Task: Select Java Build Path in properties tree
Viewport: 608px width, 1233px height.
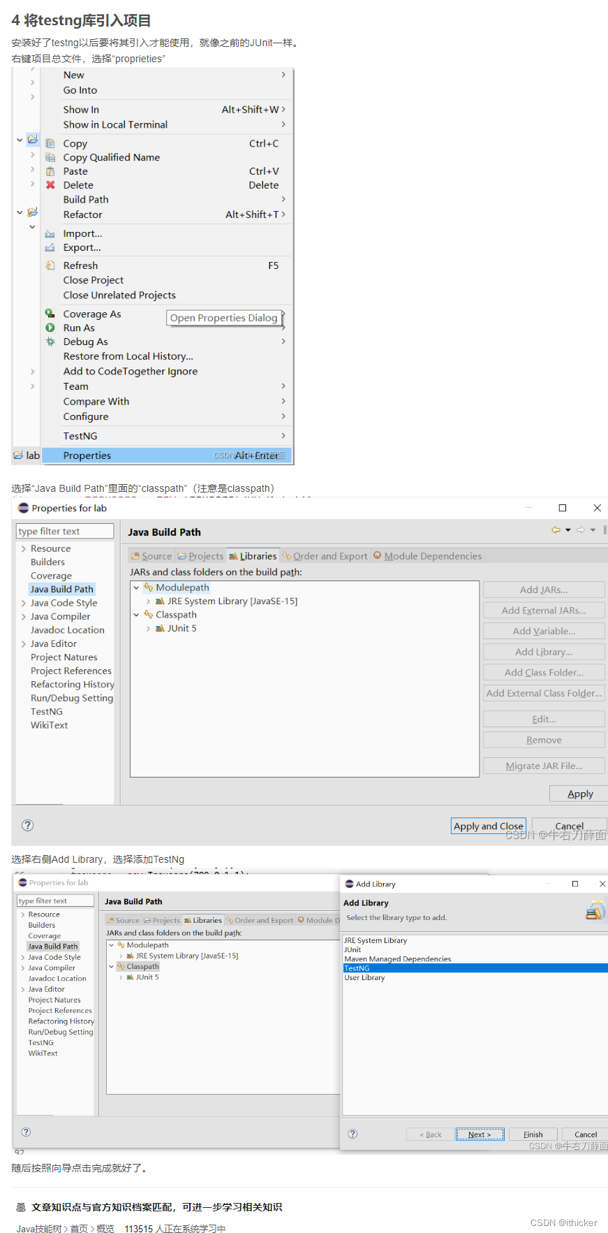Action: click(x=61, y=590)
